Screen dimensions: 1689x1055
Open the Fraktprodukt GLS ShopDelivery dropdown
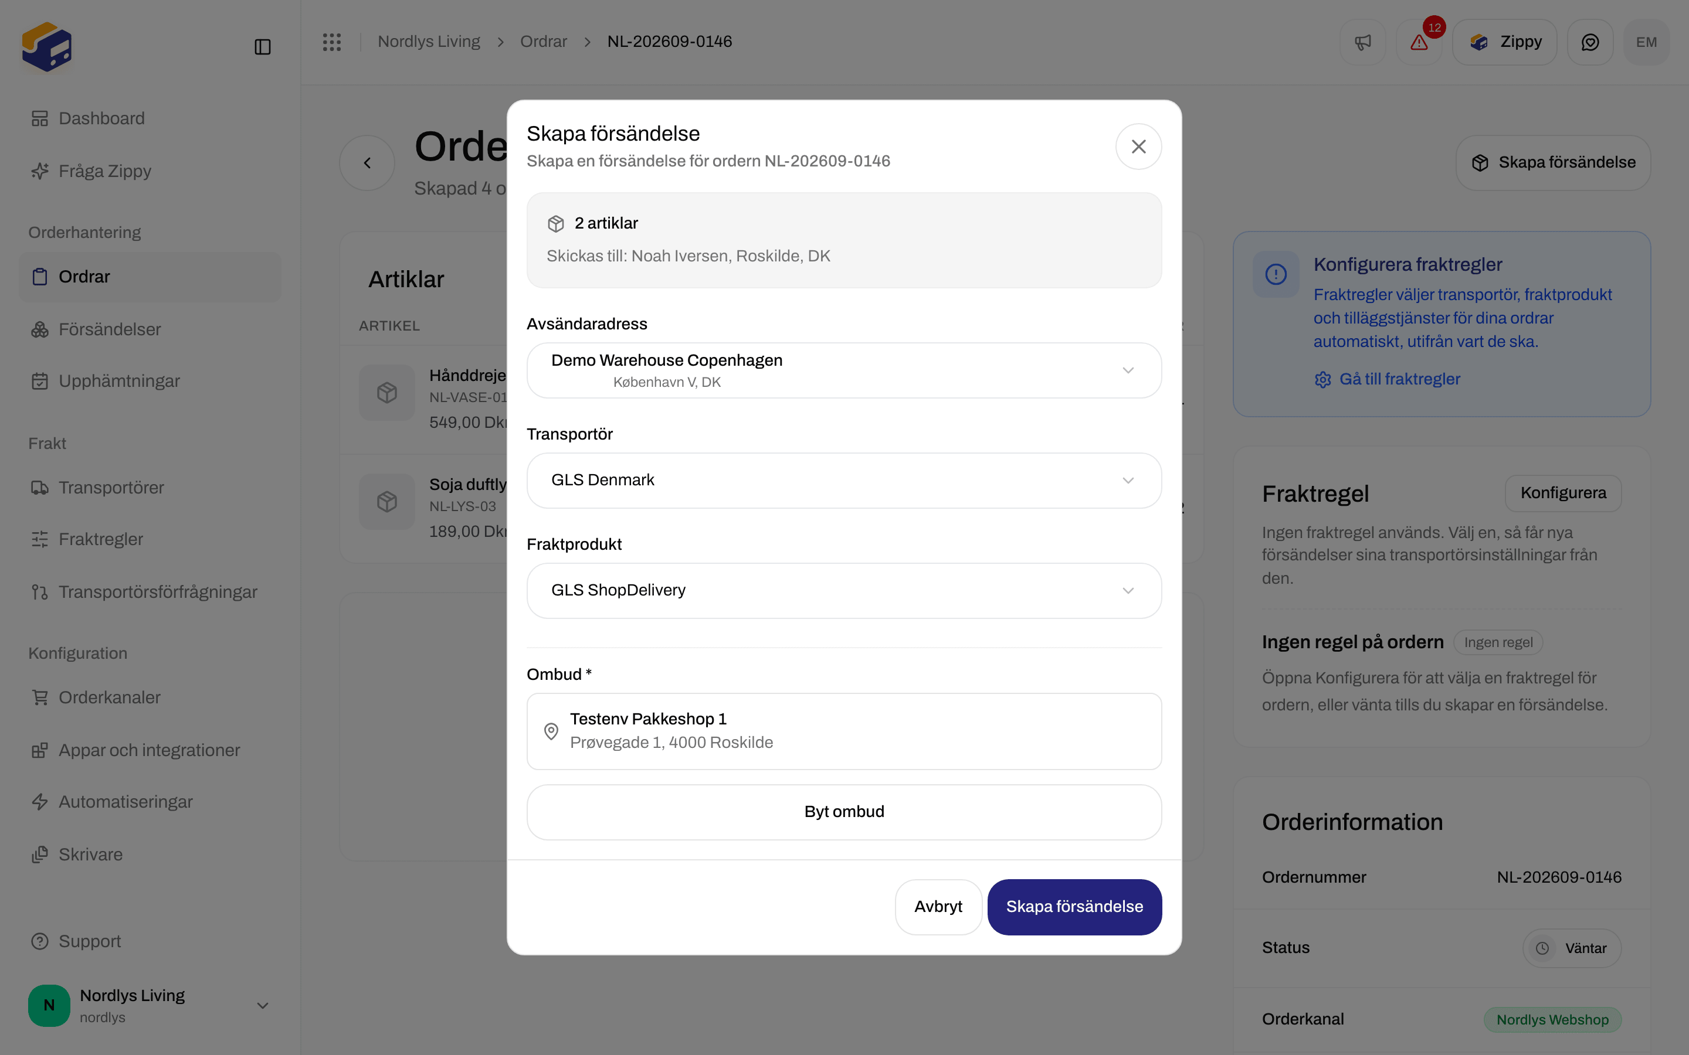(844, 591)
